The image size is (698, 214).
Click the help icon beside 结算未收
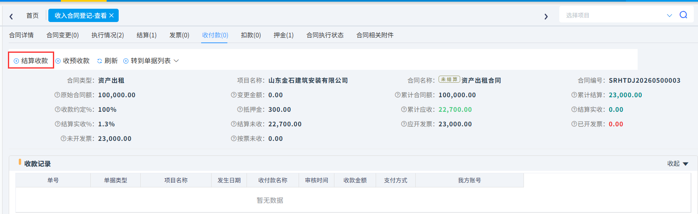pyautogui.click(x=234, y=124)
